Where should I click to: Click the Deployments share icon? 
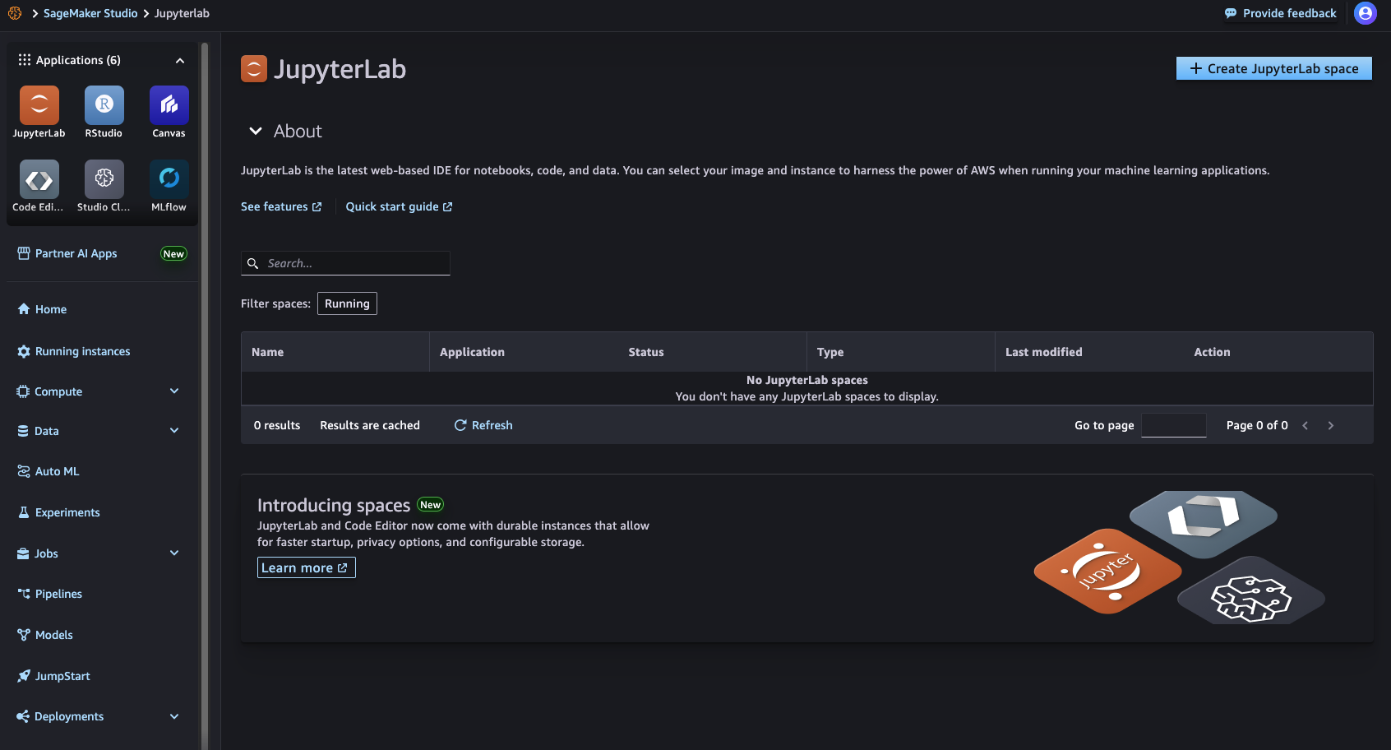tap(23, 716)
